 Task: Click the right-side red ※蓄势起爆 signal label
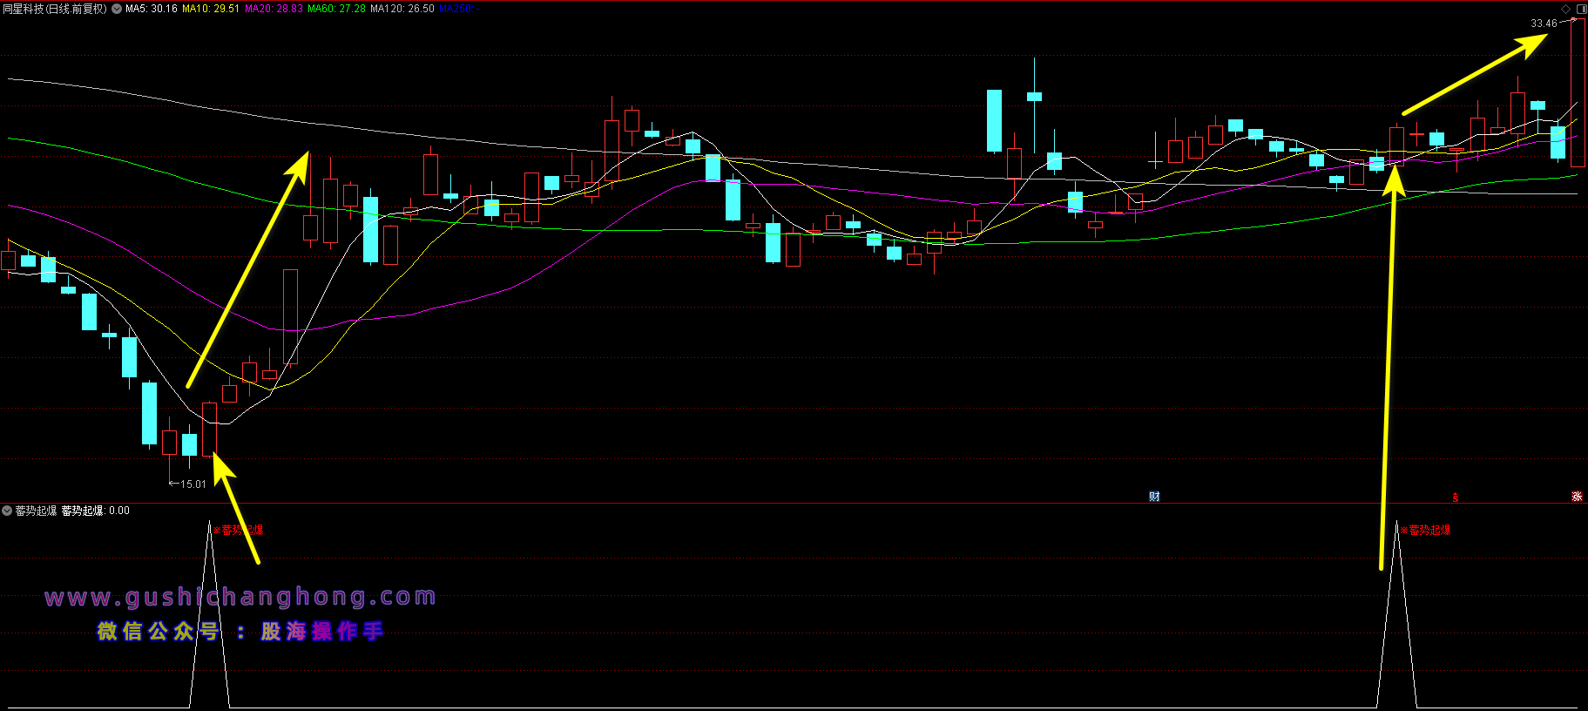pyautogui.click(x=1426, y=530)
